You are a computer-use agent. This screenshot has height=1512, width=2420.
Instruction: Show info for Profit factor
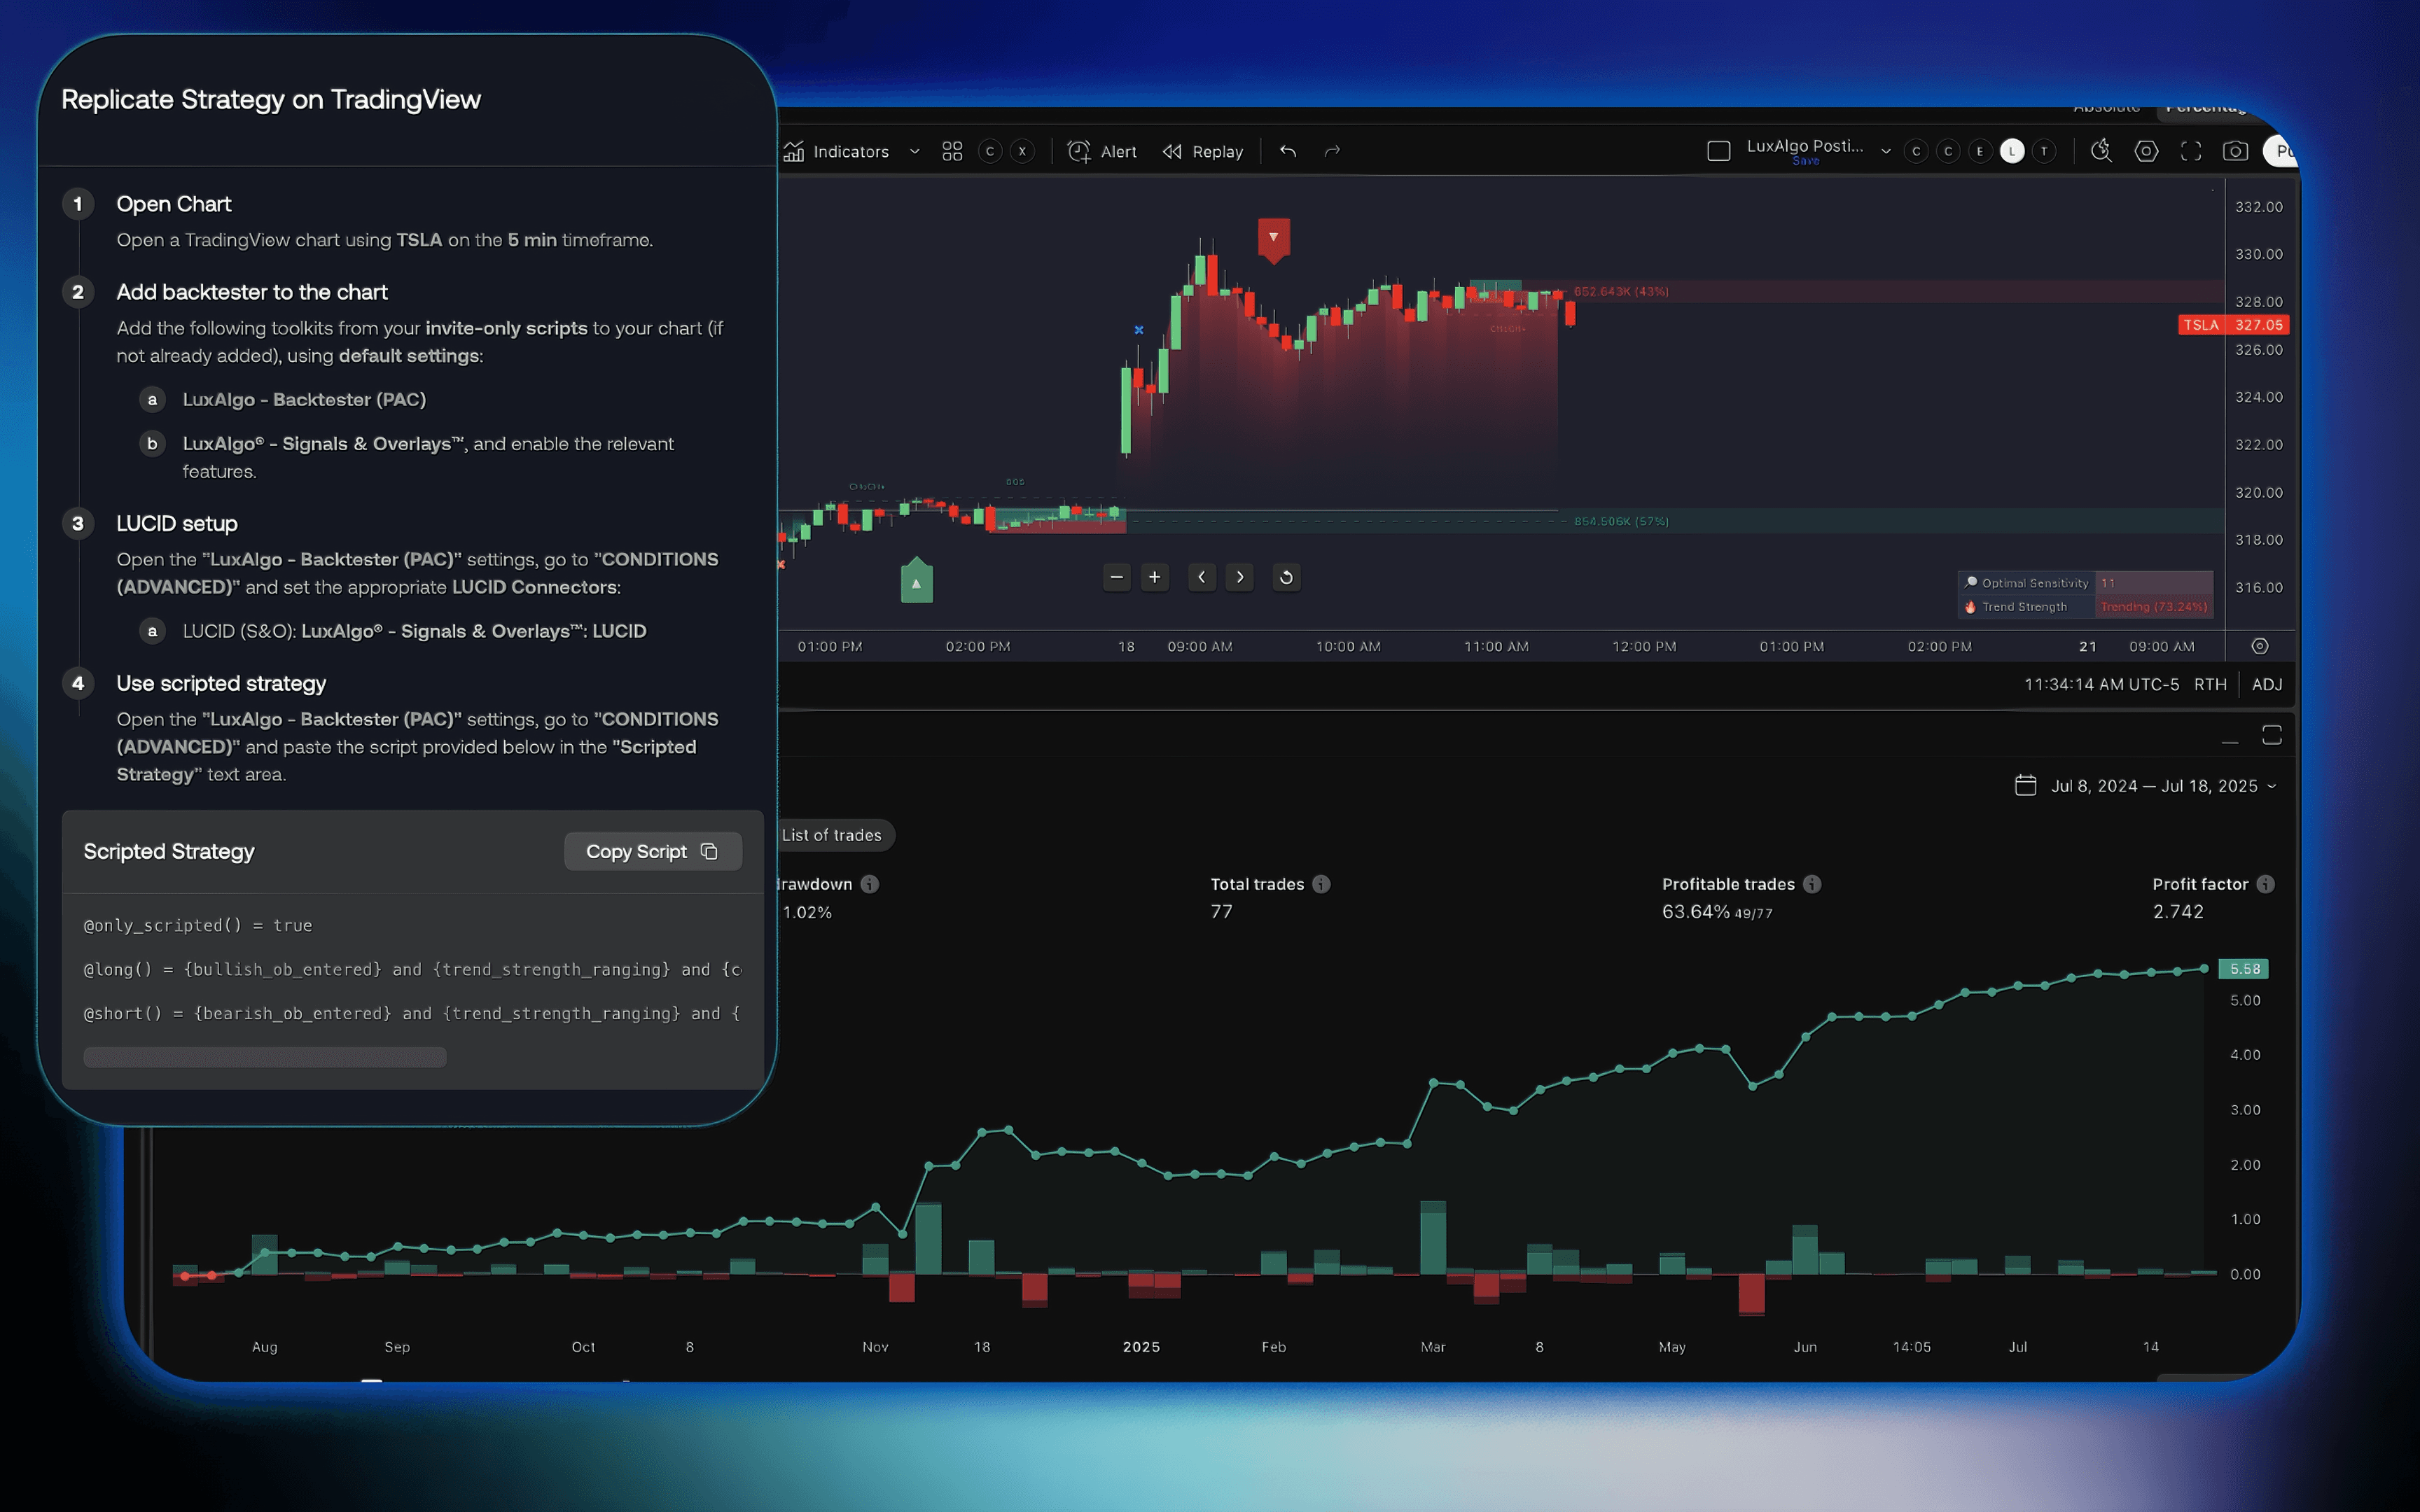2265,884
